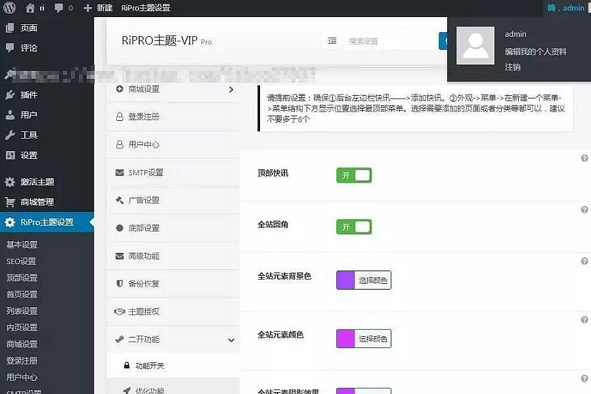The width and height of the screenshot is (591, 394).
Task: Open the 编辑我的个人资料 profile link
Action: 536,51
